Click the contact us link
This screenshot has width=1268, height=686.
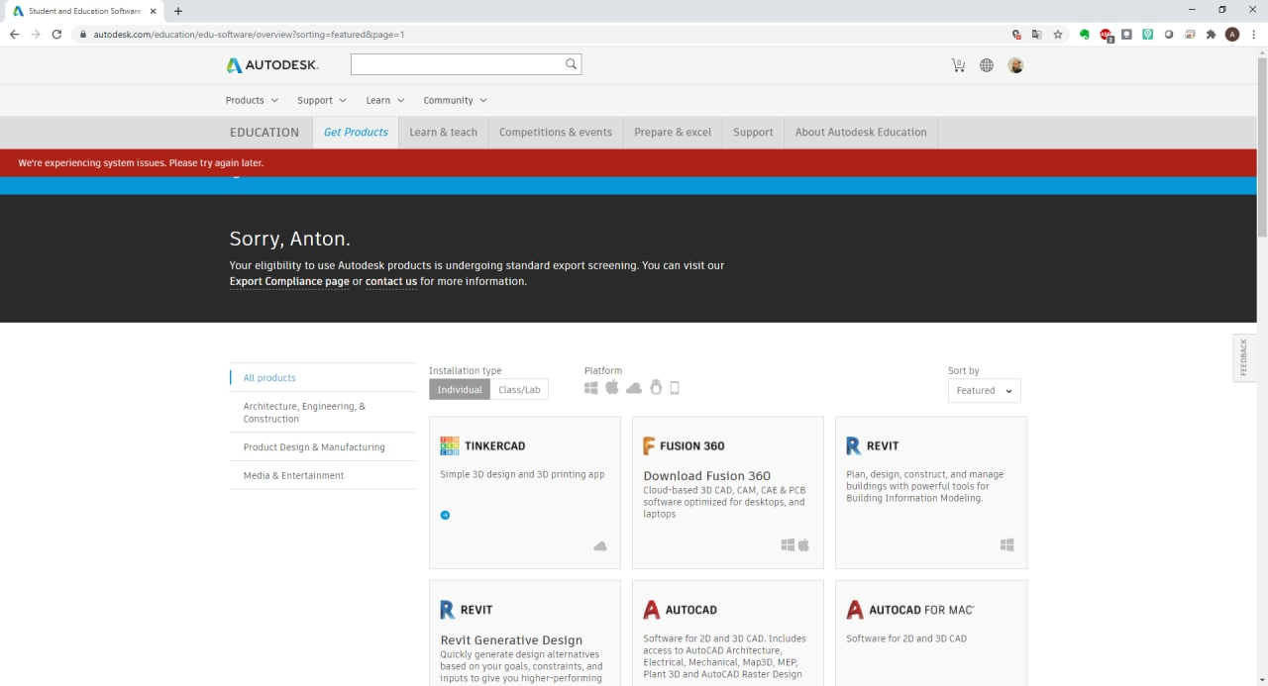[390, 281]
